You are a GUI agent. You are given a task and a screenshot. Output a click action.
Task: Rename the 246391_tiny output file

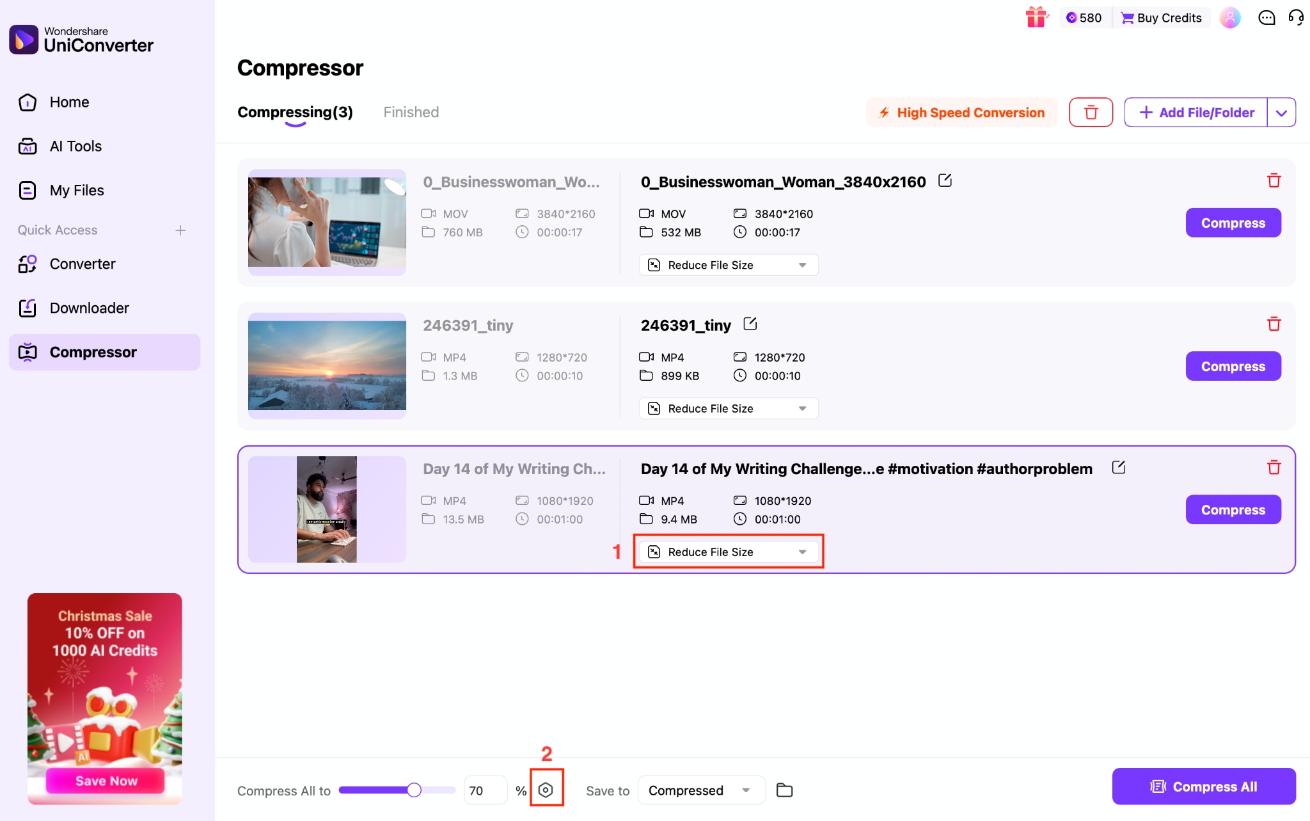[x=749, y=324]
